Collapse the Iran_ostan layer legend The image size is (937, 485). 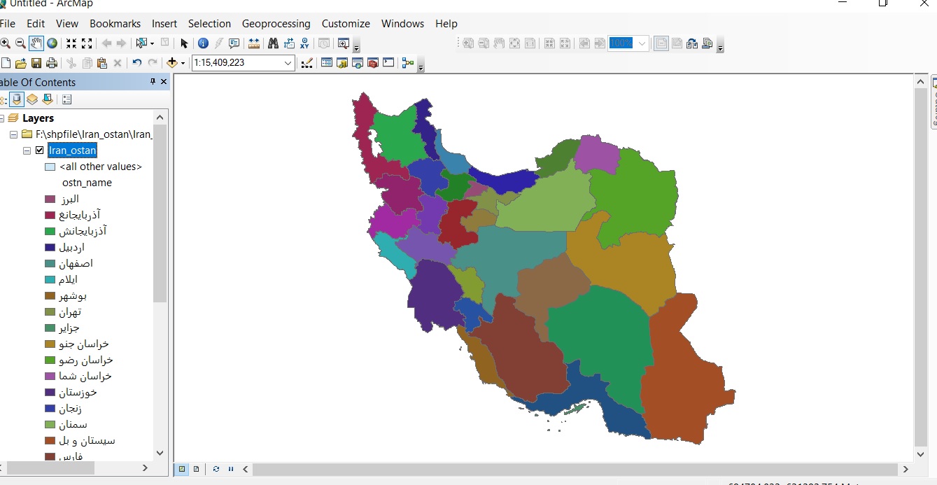pyautogui.click(x=27, y=150)
